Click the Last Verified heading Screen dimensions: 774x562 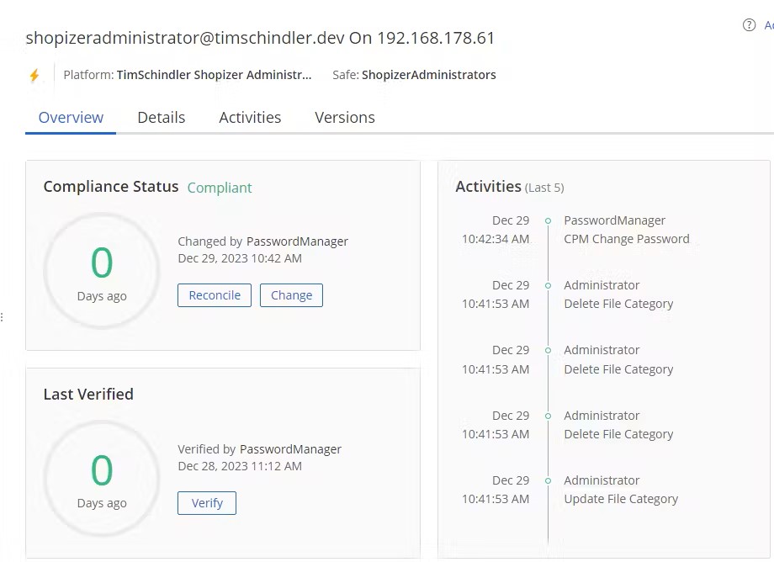[x=88, y=395]
